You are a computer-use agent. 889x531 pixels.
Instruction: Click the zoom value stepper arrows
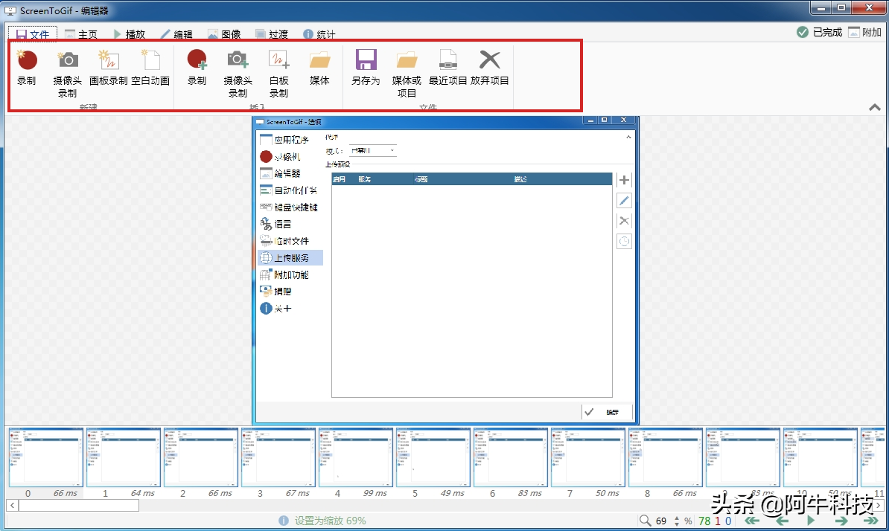676,521
